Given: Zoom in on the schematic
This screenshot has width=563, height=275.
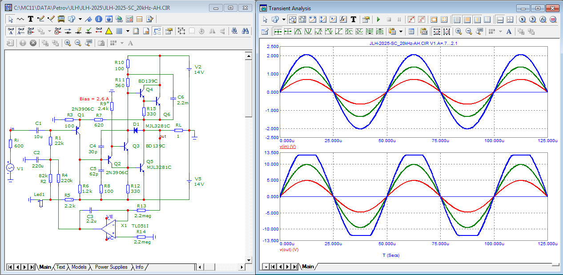Looking at the screenshot, I should point(68,43).
